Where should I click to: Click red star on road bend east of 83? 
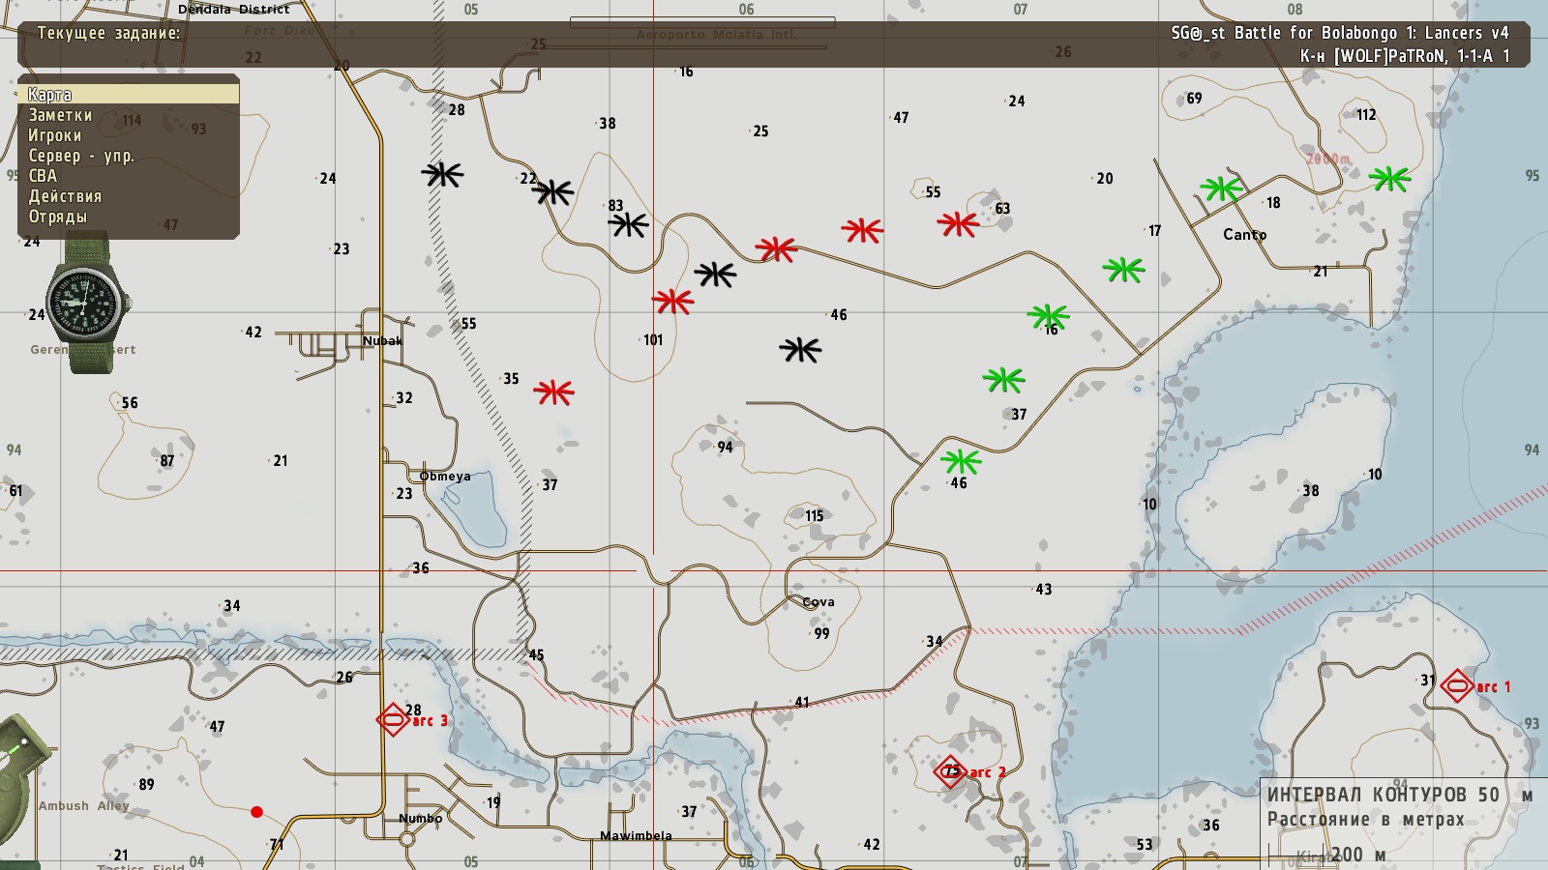776,249
